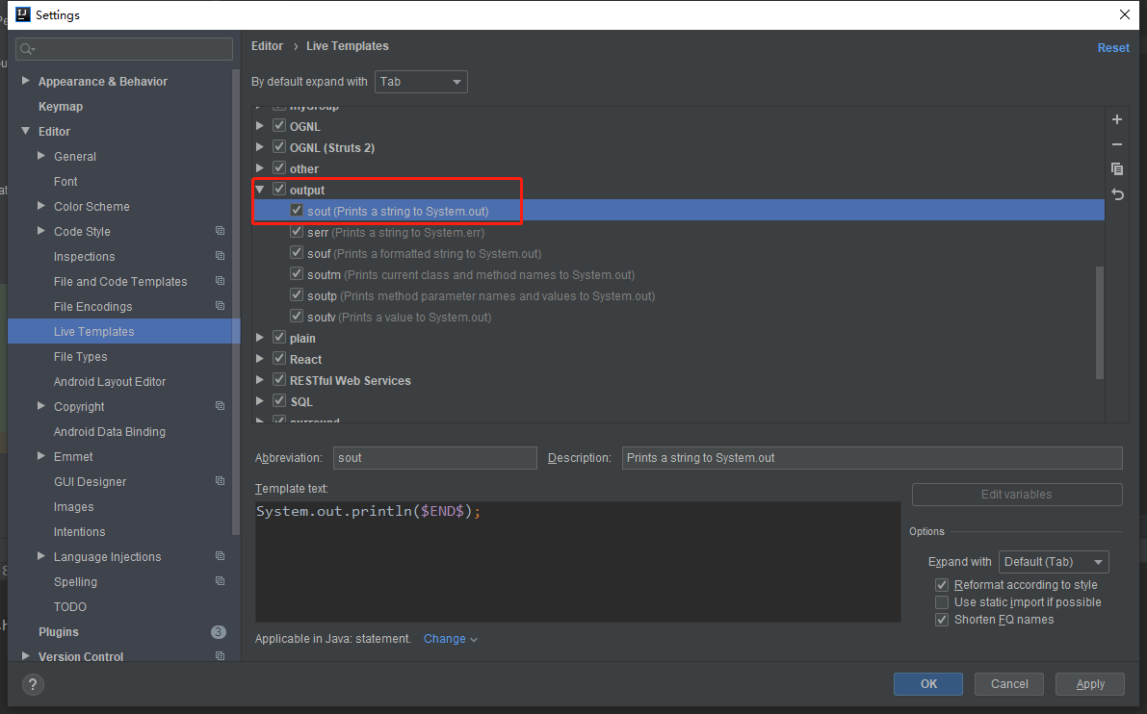Click the project-level icon beside File Encodings

click(220, 305)
